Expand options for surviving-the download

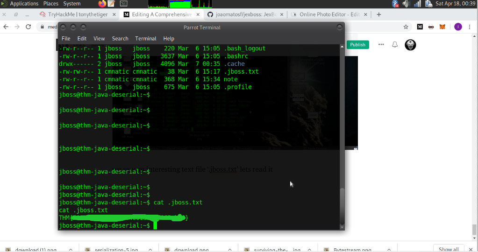[309, 250]
